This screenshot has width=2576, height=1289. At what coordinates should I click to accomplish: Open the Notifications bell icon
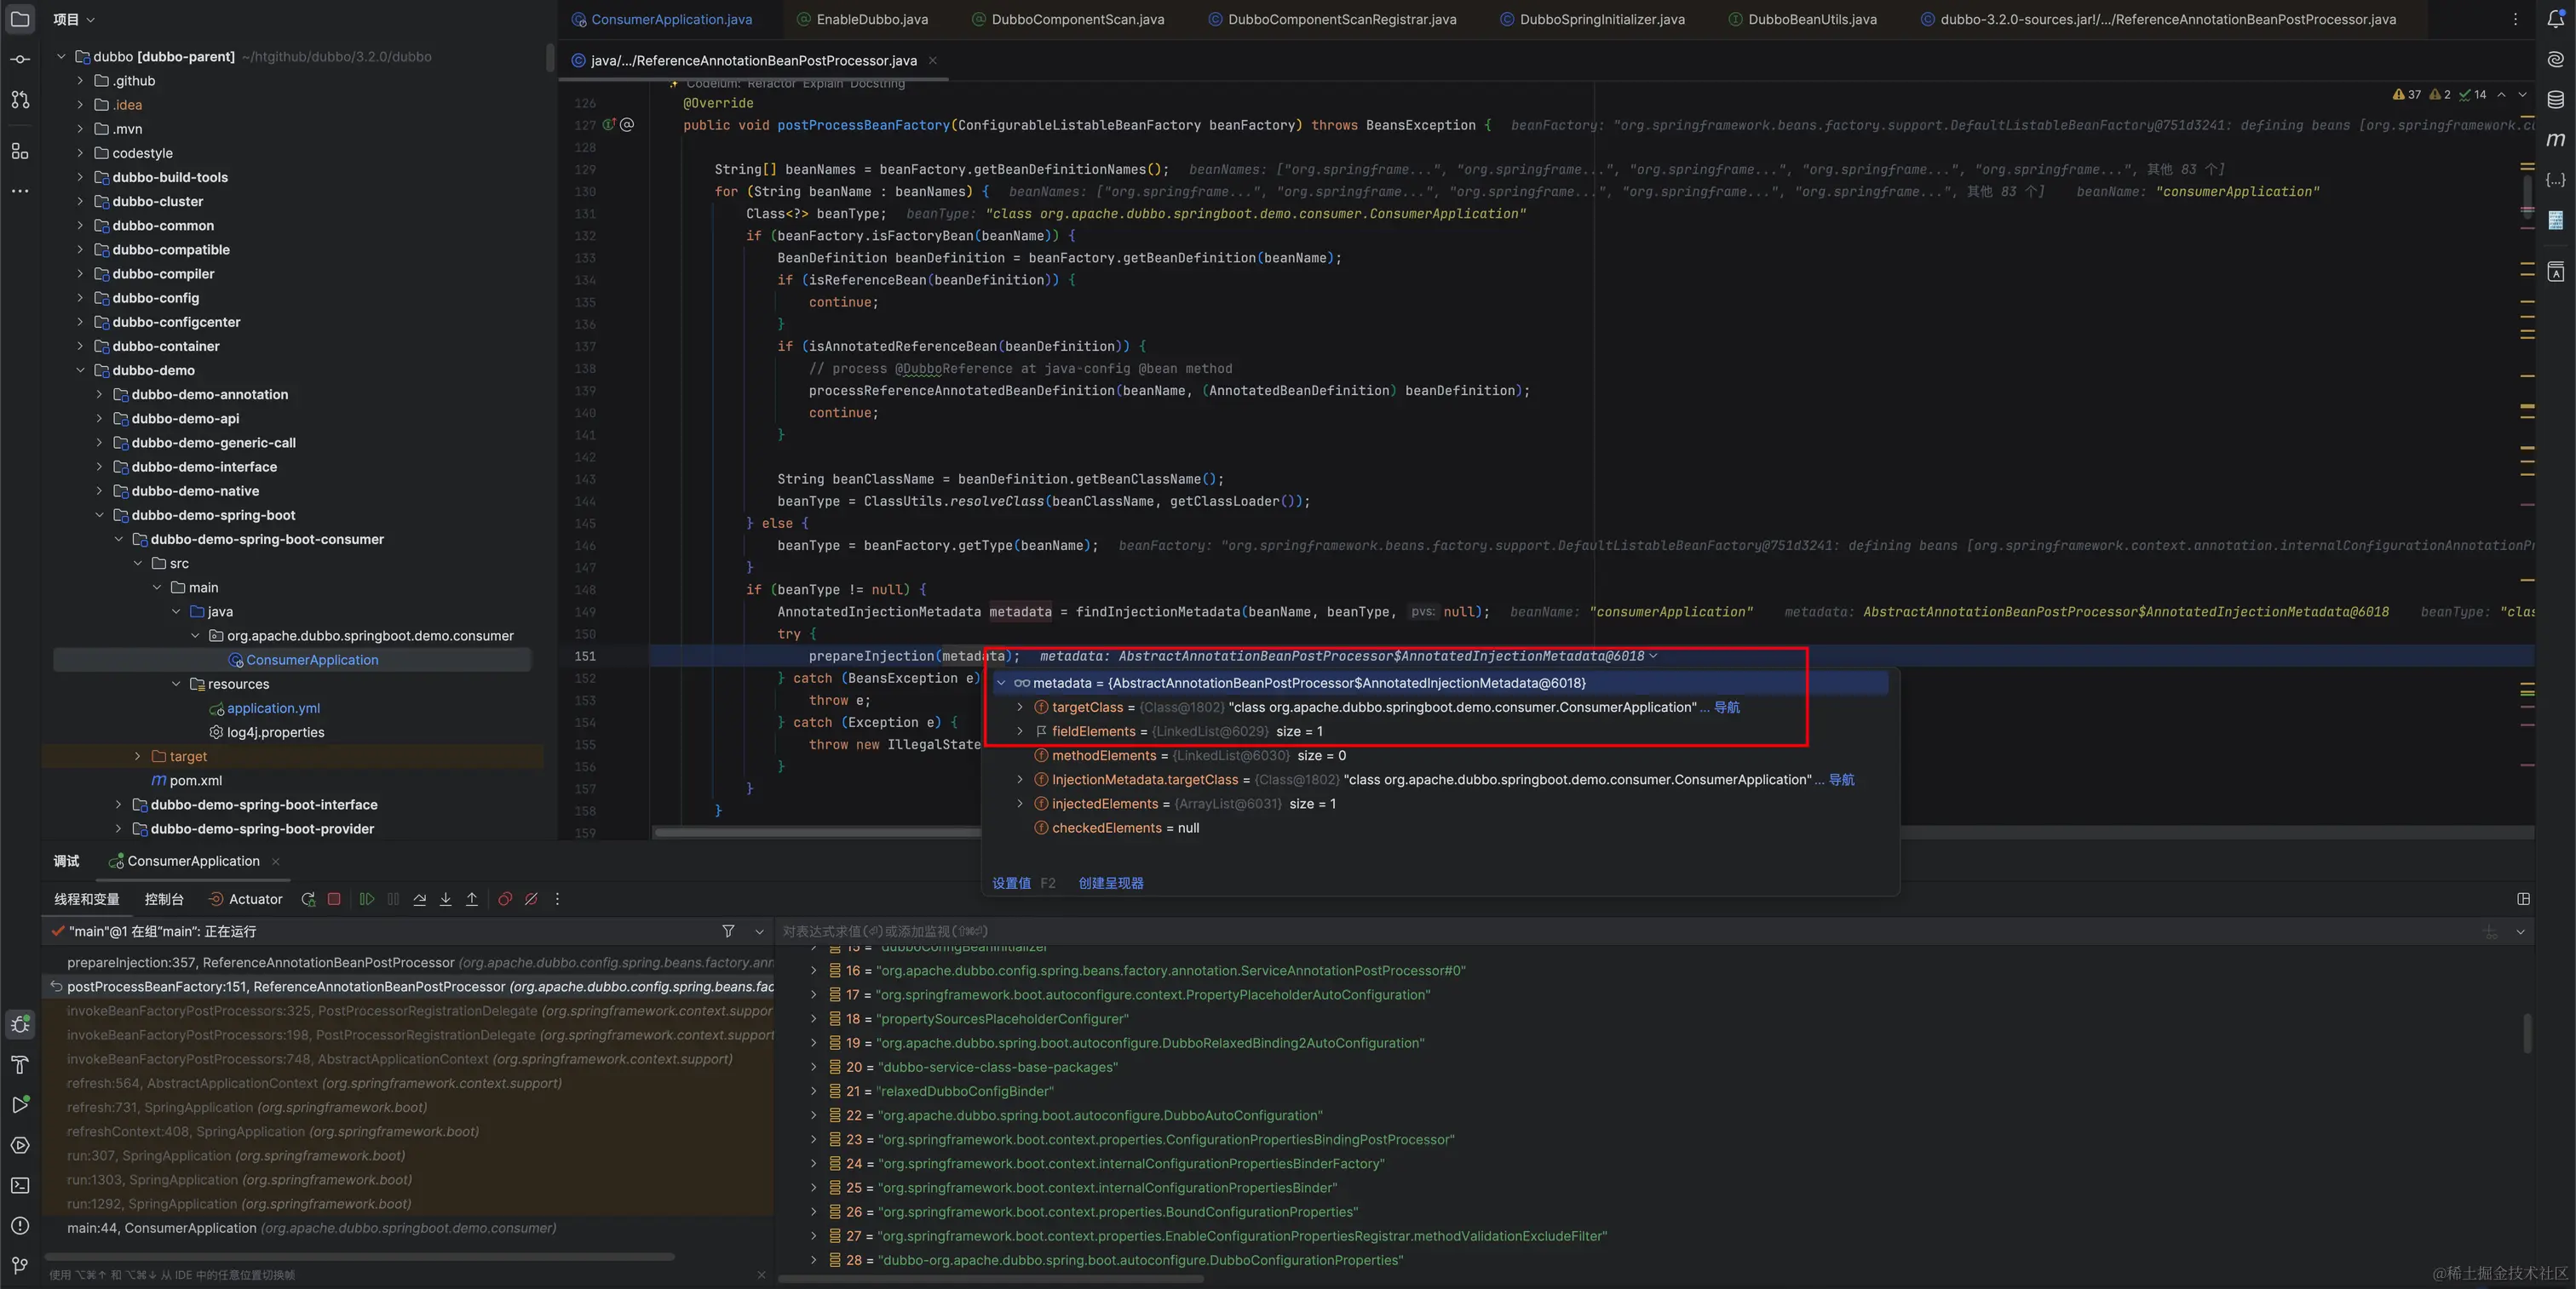[x=2555, y=19]
